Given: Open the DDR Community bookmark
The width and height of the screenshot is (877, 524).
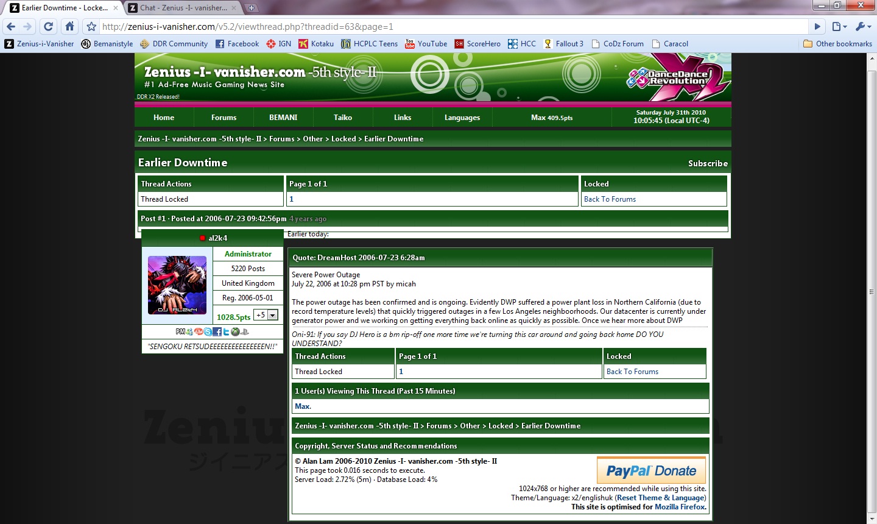Looking at the screenshot, I should [174, 44].
